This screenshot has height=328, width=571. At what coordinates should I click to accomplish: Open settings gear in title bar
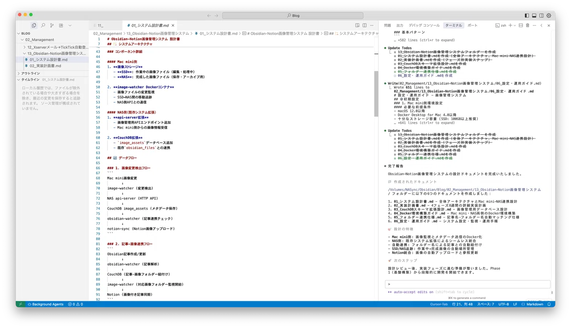549,16
